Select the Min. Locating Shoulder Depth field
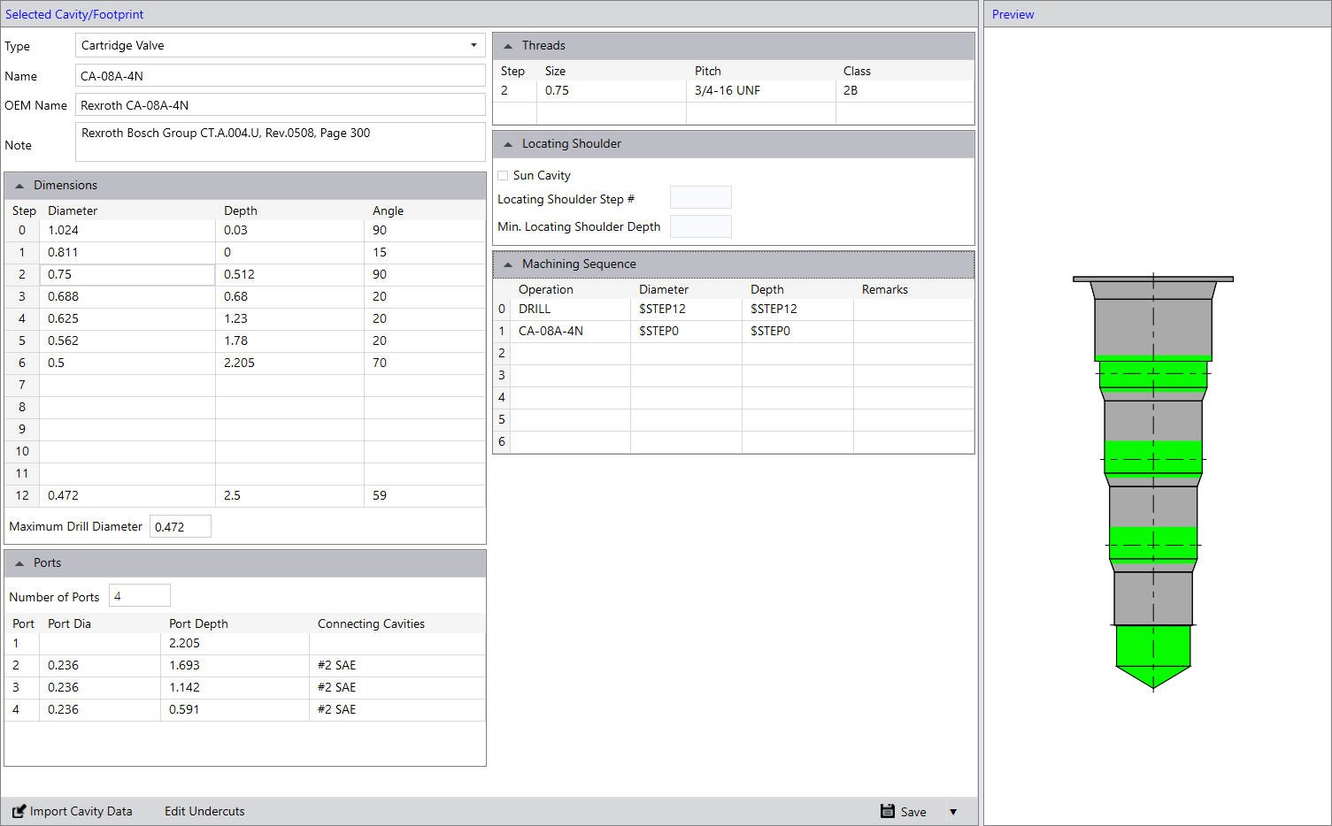The height and width of the screenshot is (826, 1332). [x=700, y=226]
